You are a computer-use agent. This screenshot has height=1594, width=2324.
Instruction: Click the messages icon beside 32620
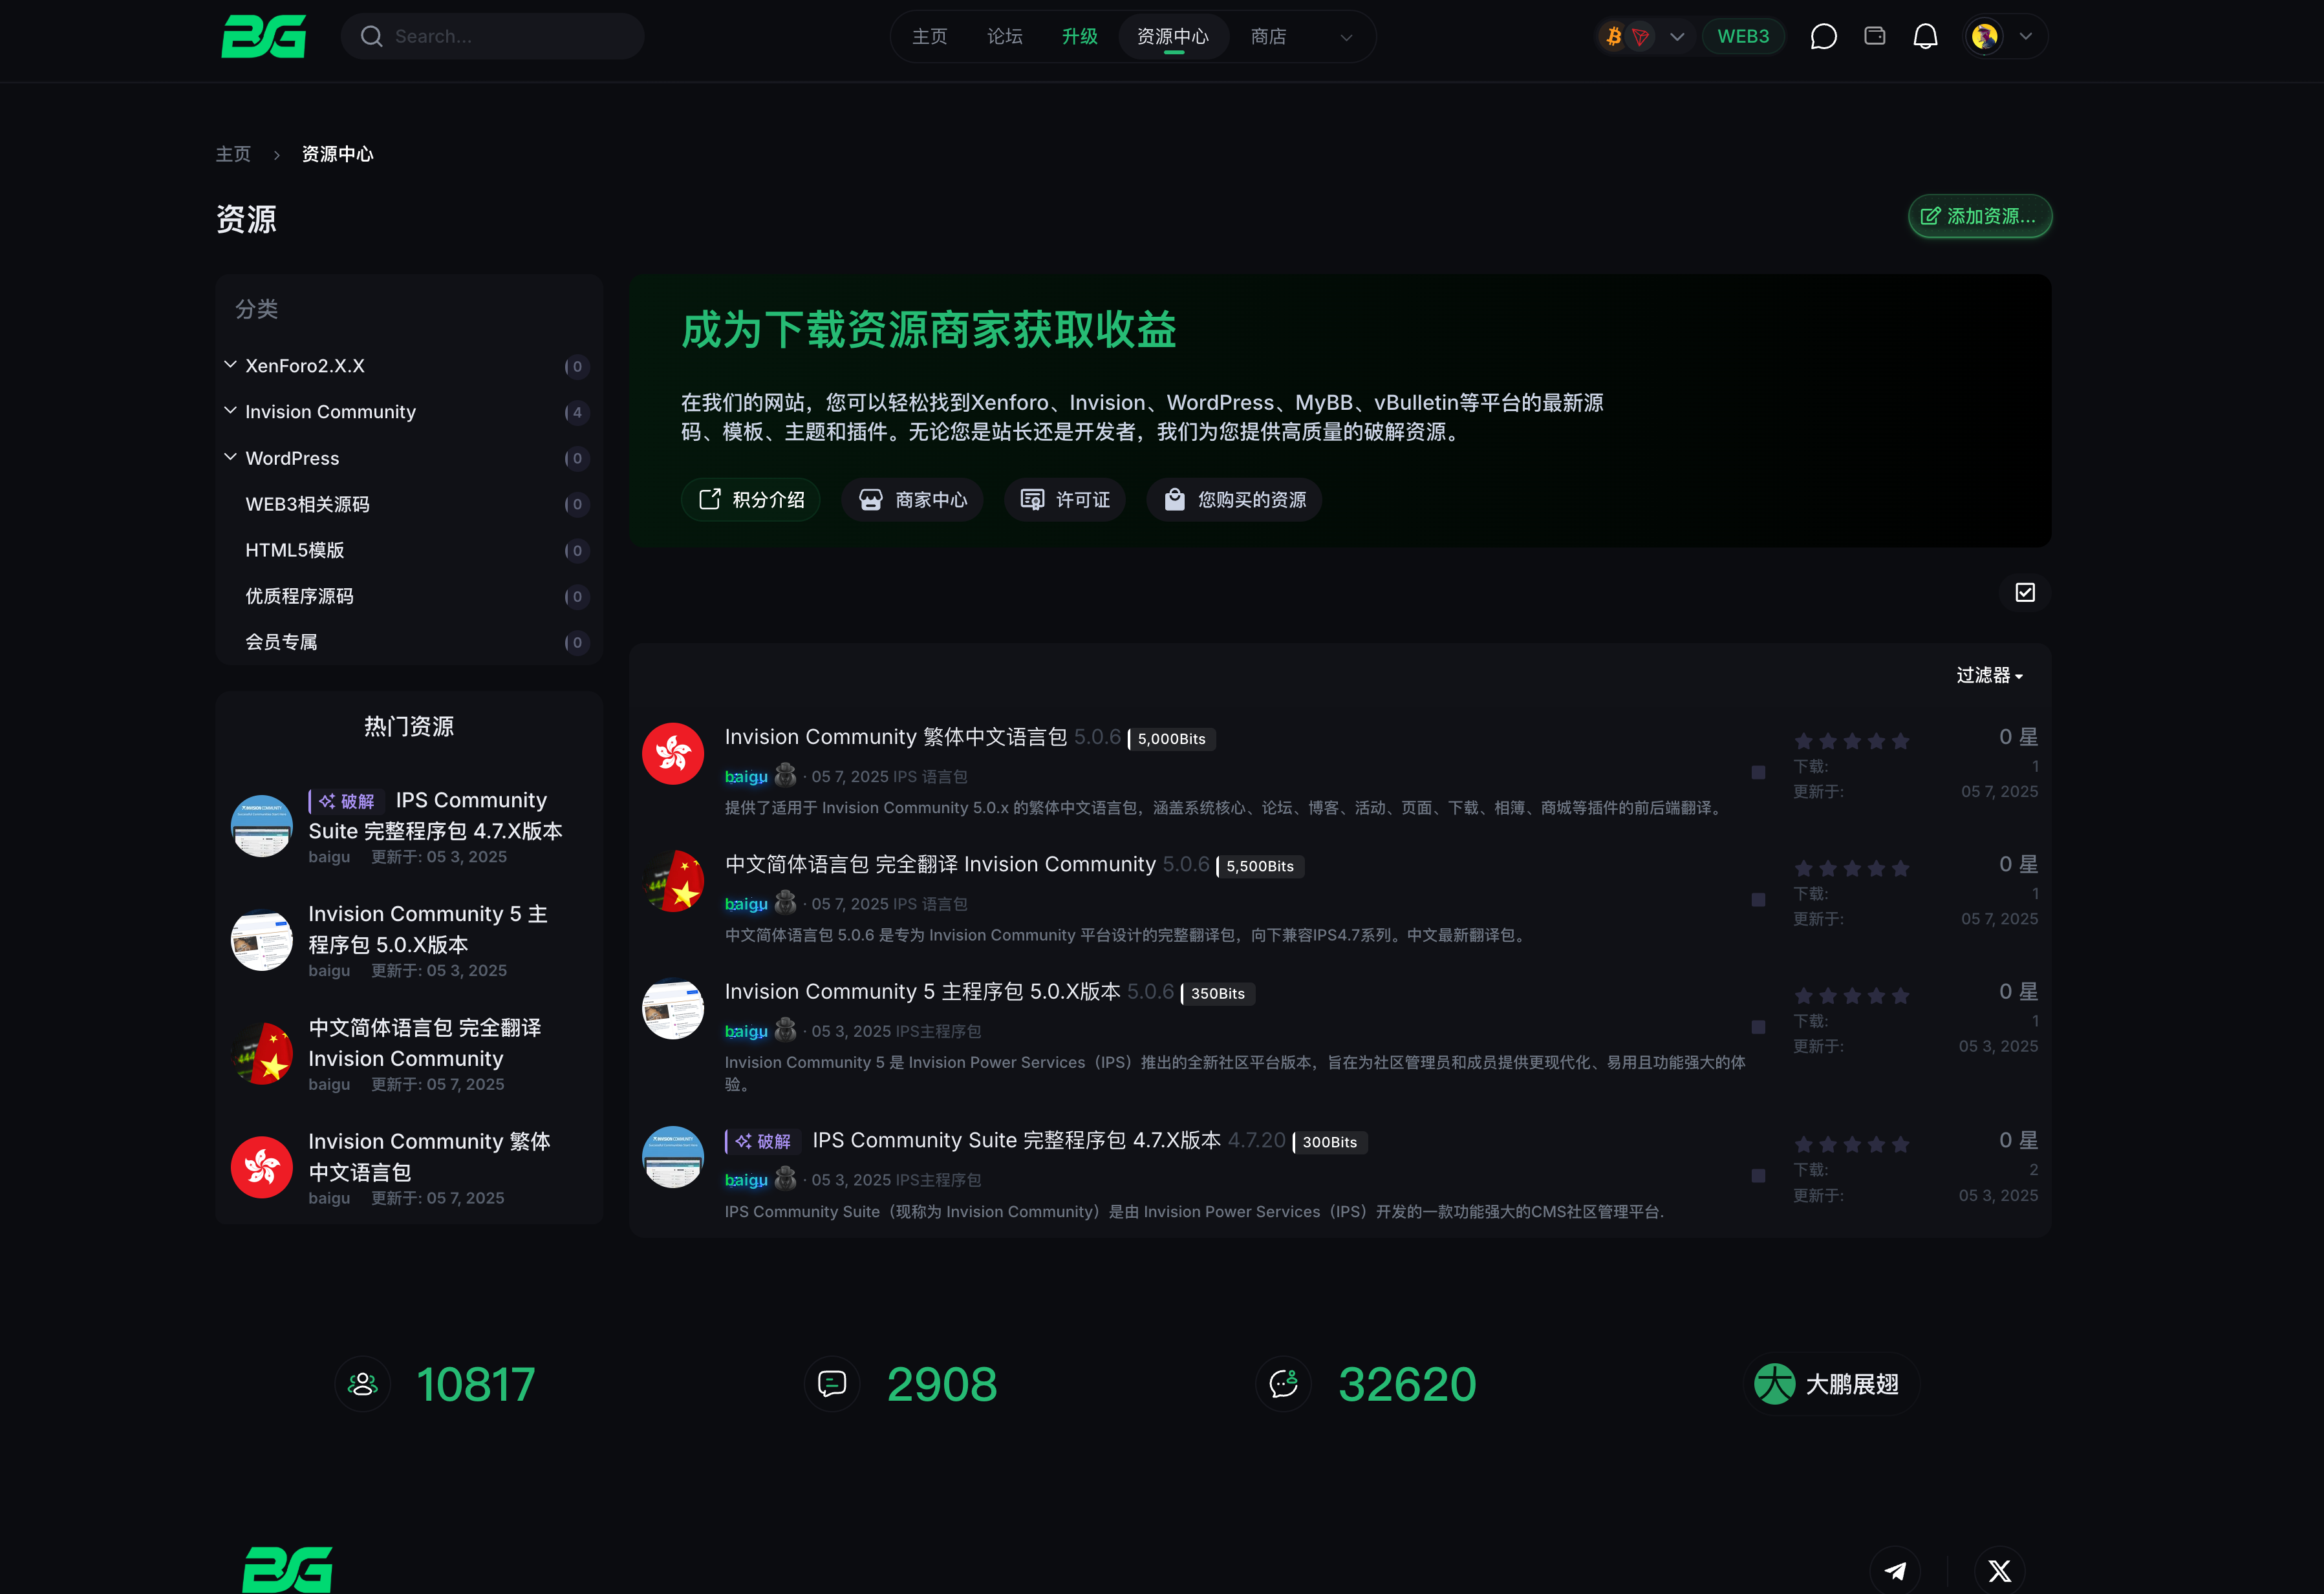coord(1283,1384)
